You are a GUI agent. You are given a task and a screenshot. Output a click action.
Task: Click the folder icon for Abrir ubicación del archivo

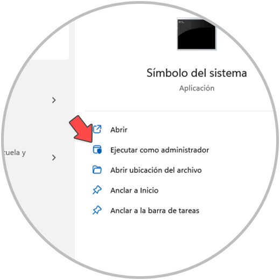tap(97, 170)
